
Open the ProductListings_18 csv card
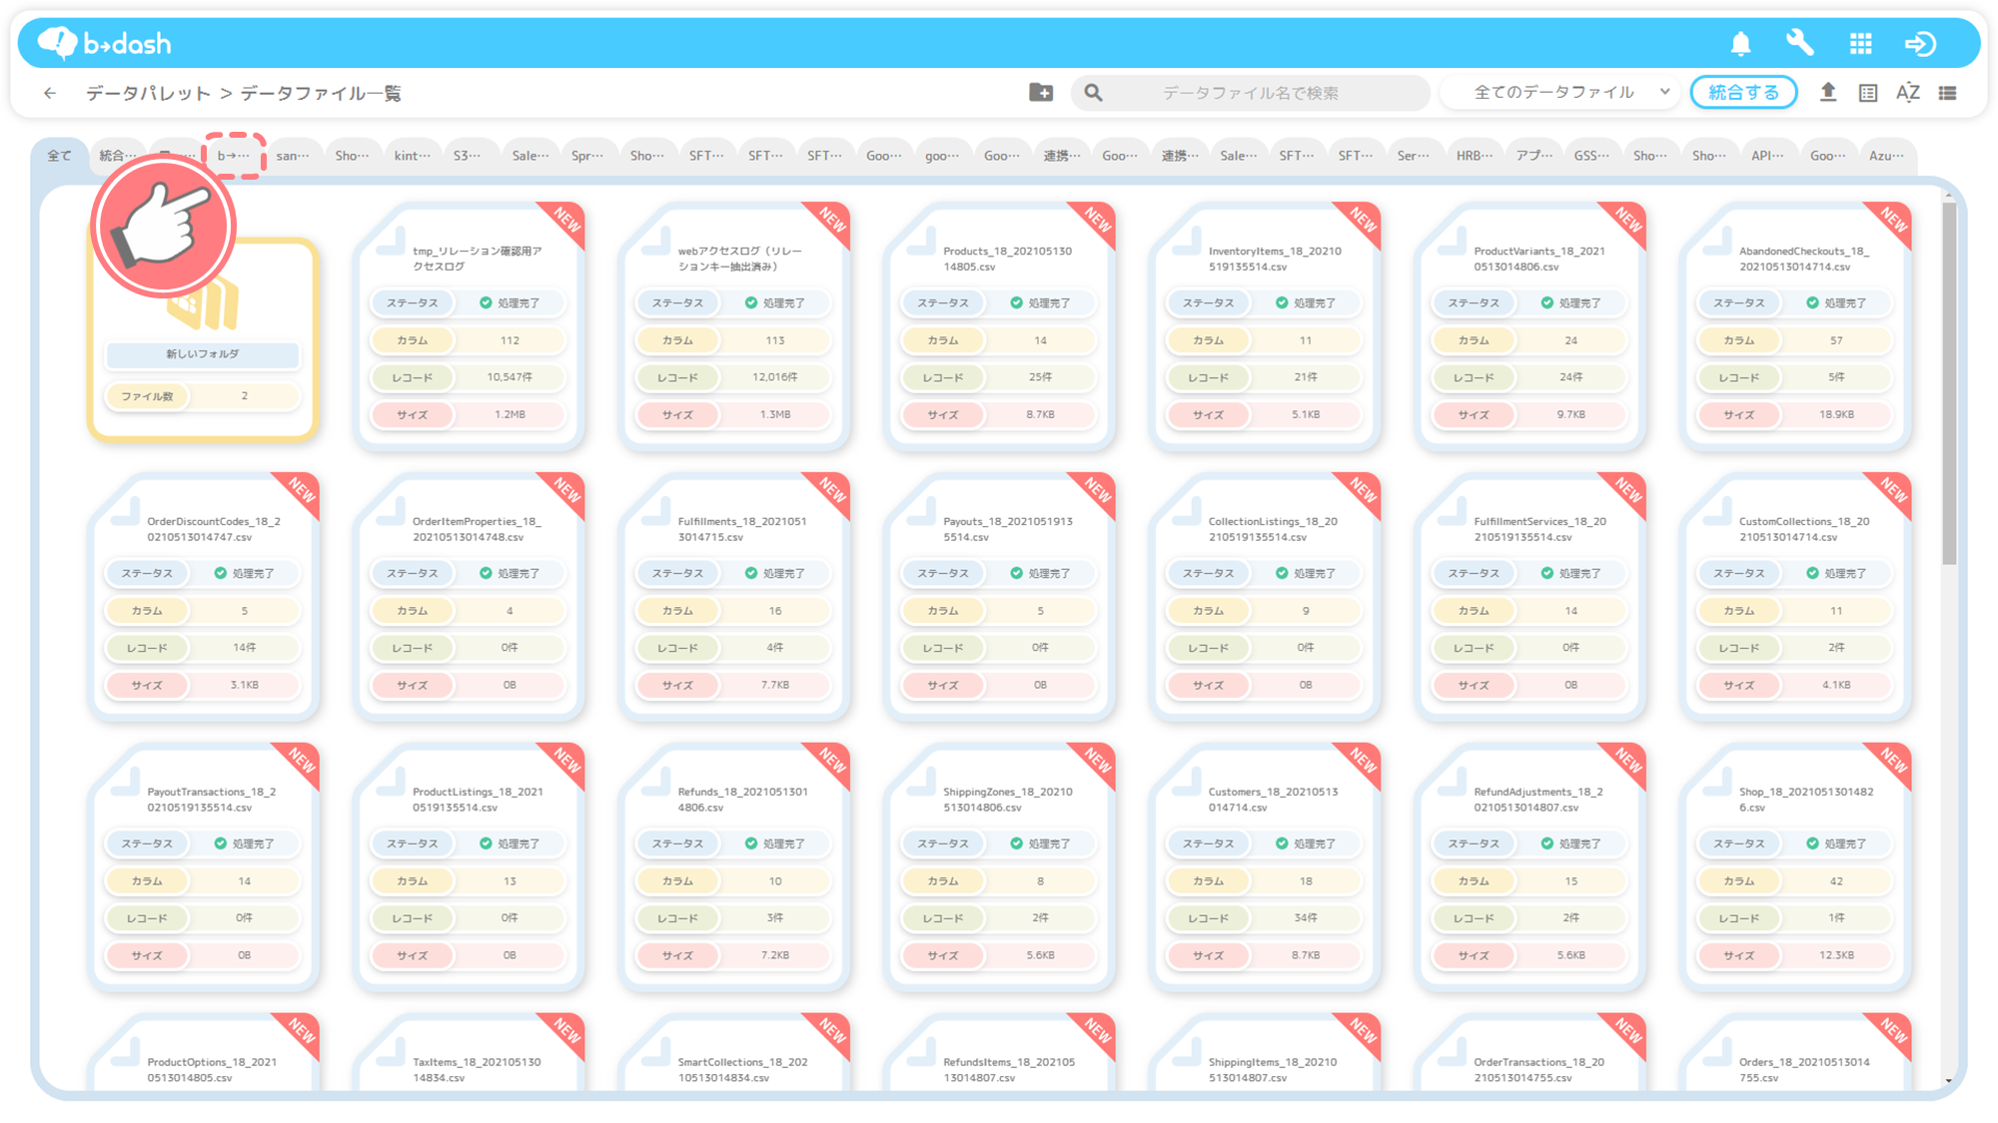coord(469,868)
